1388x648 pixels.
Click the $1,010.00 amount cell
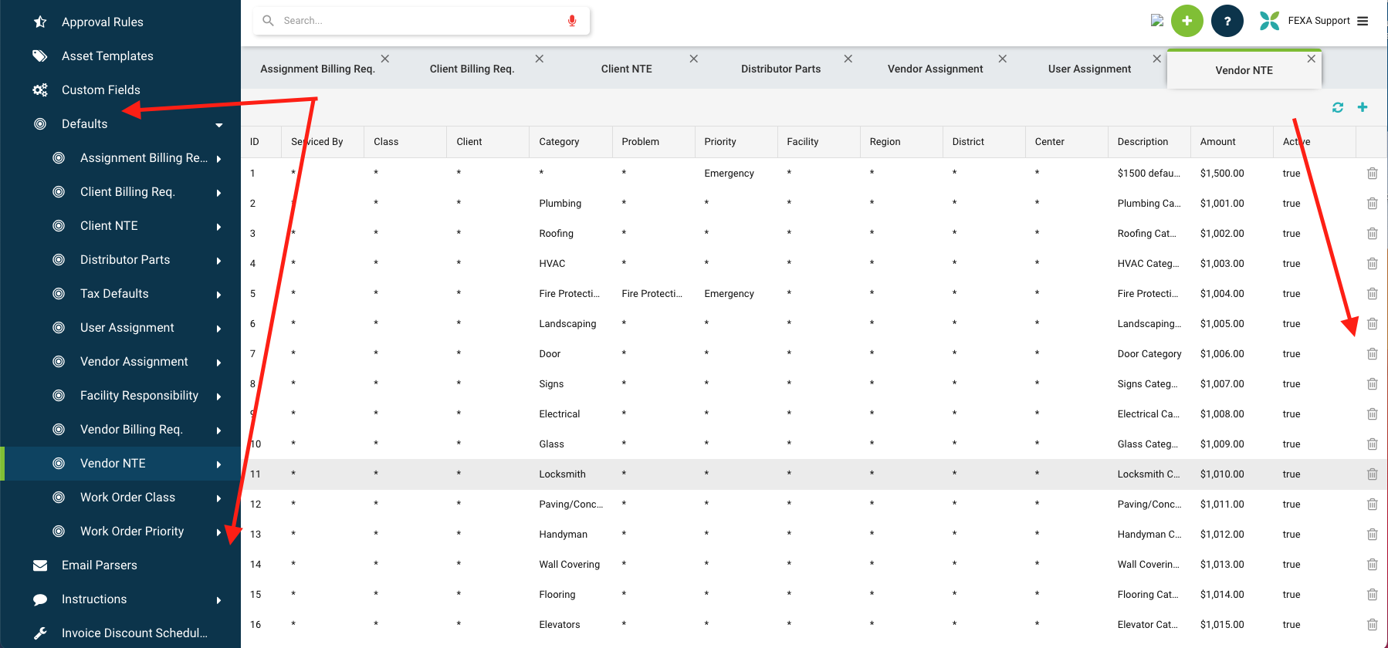[1222, 474]
